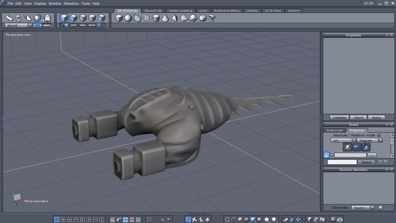Switch to Select Edges cube mode
The height and width of the screenshot is (223, 396).
(x=83, y=18)
